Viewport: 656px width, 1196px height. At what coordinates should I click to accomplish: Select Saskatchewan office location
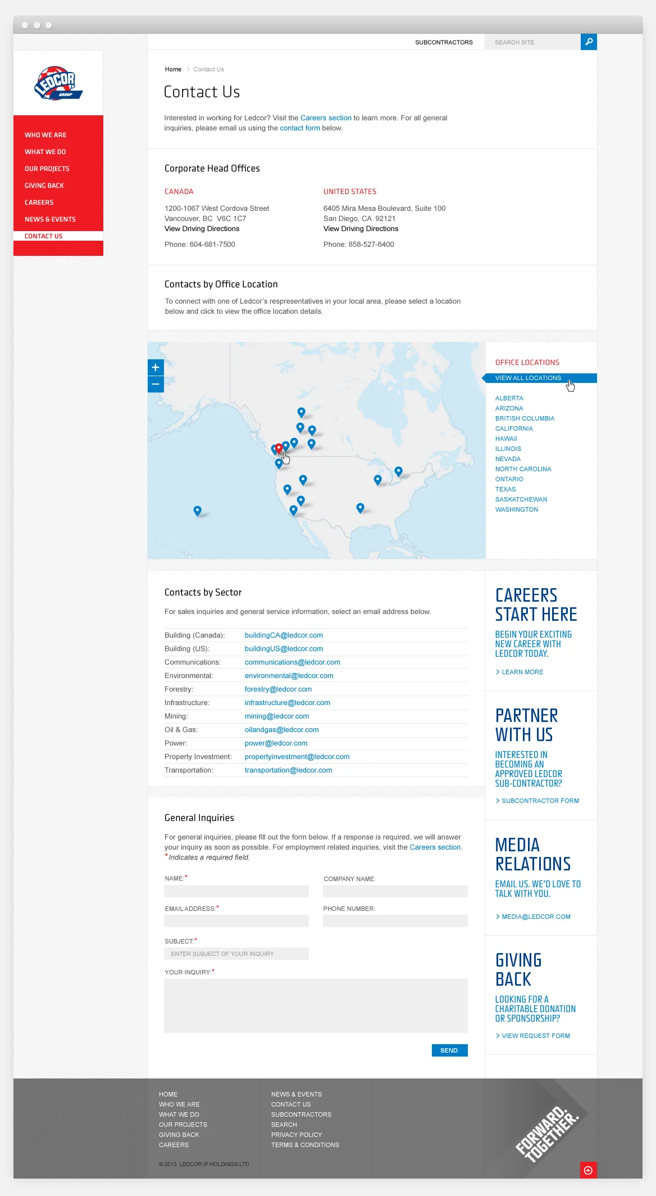click(x=521, y=499)
